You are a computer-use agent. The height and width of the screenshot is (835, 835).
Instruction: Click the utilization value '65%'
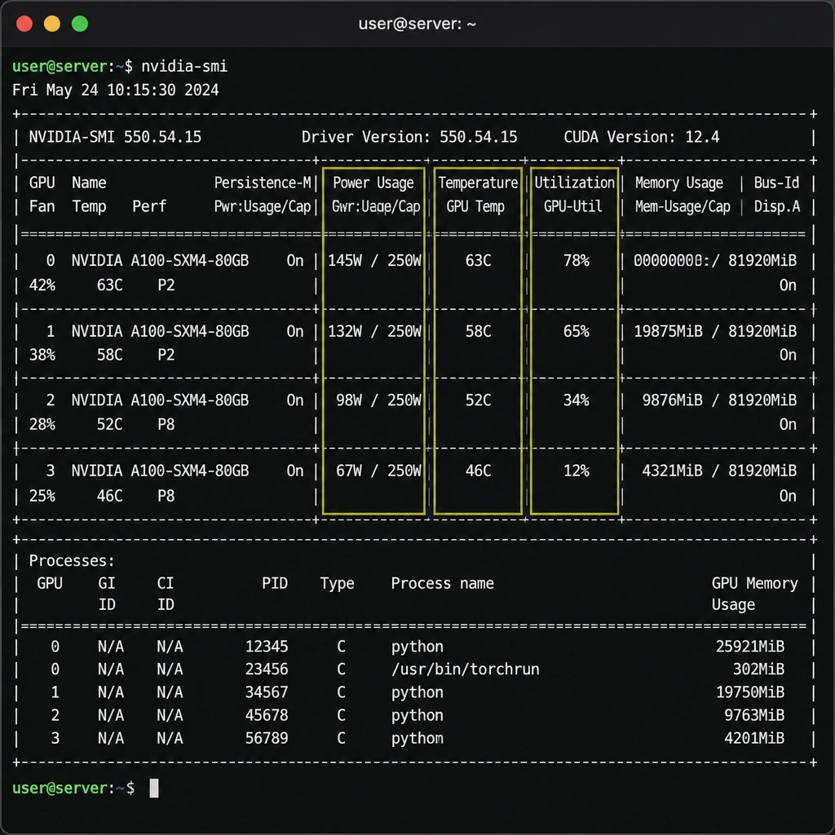pos(577,331)
